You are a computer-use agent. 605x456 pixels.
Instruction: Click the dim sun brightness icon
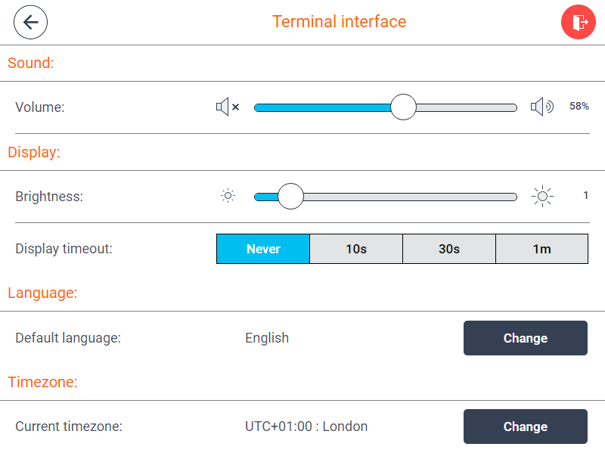(228, 197)
